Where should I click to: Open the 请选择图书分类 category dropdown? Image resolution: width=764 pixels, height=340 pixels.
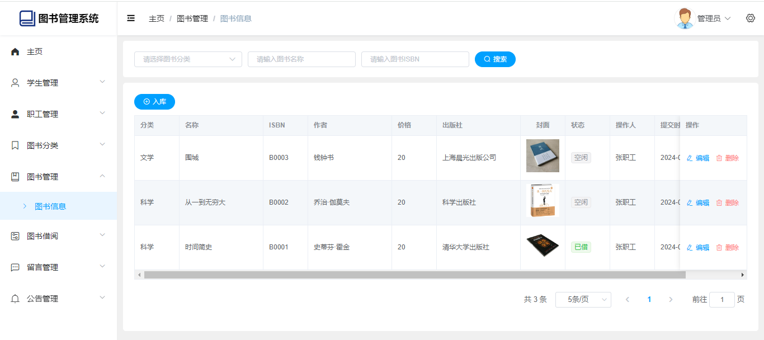pyautogui.click(x=188, y=59)
